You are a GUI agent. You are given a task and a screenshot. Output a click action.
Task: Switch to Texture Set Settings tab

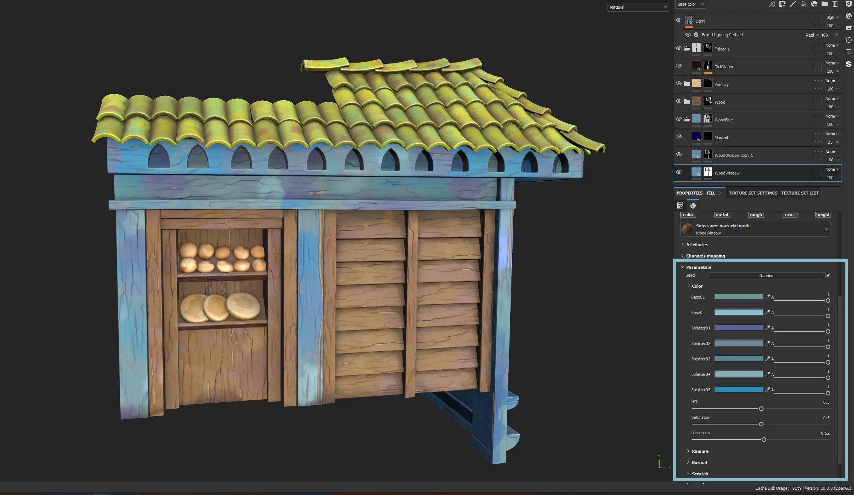(753, 193)
